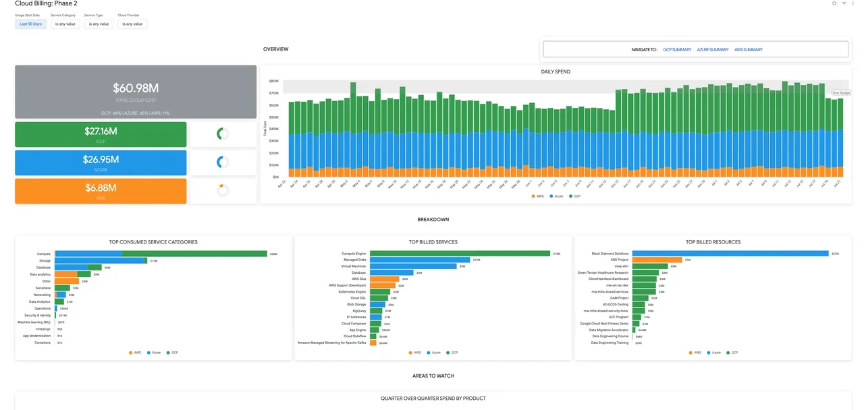Click the AWS donut chart tile
Screen dimensions: 864x410
click(223, 191)
